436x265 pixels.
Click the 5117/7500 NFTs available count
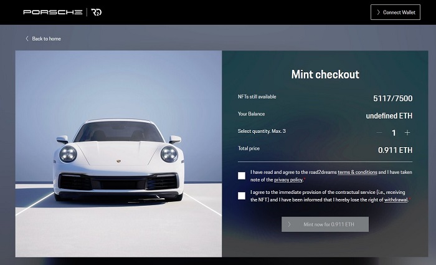click(x=392, y=98)
